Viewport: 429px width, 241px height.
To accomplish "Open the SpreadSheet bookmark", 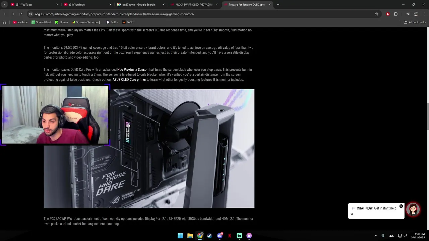I will 41,22.
